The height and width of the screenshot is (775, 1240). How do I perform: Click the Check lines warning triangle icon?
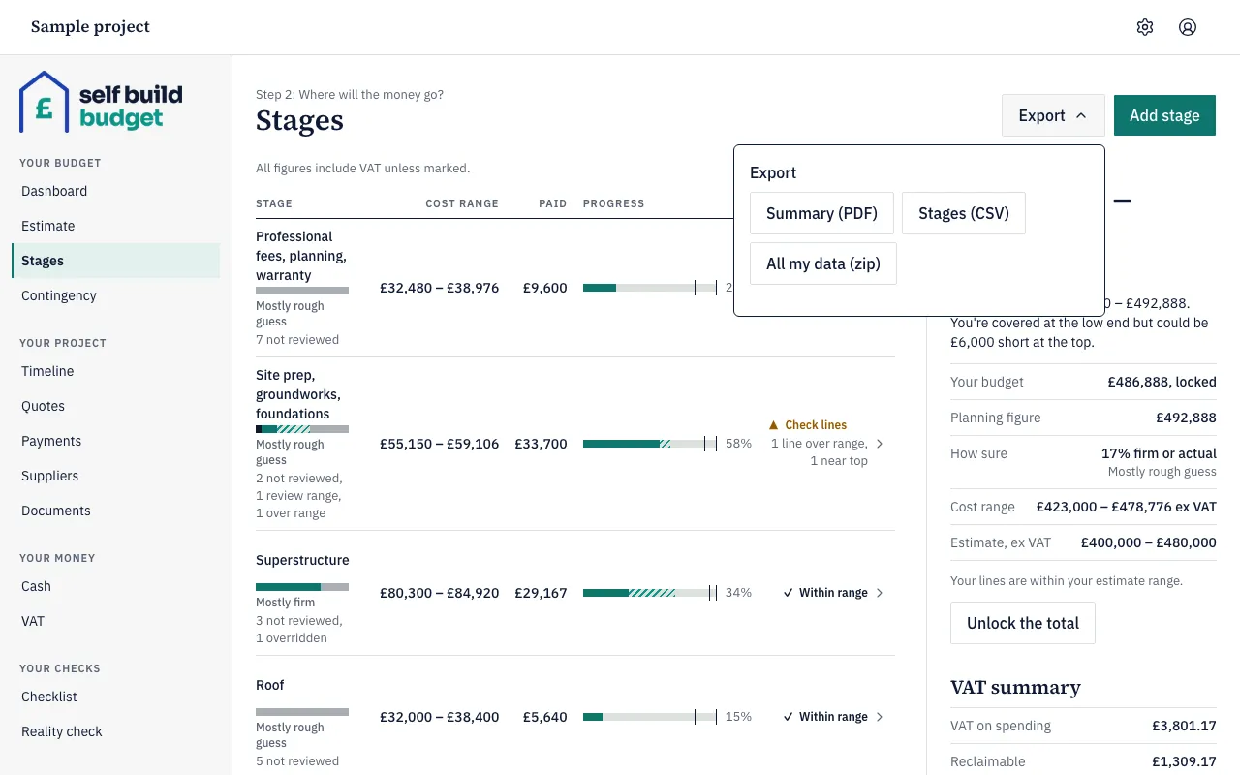(x=773, y=425)
